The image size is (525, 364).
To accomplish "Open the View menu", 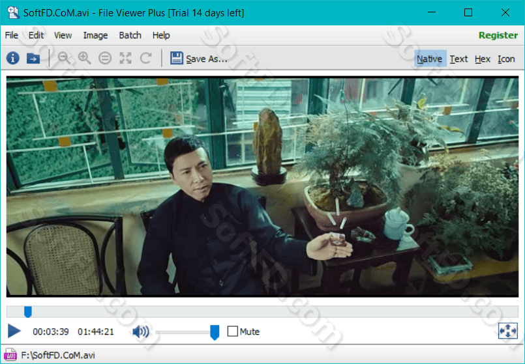I will (x=63, y=35).
